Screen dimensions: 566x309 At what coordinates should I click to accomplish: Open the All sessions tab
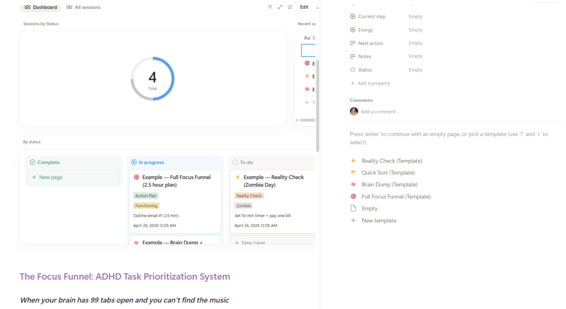[x=83, y=7]
